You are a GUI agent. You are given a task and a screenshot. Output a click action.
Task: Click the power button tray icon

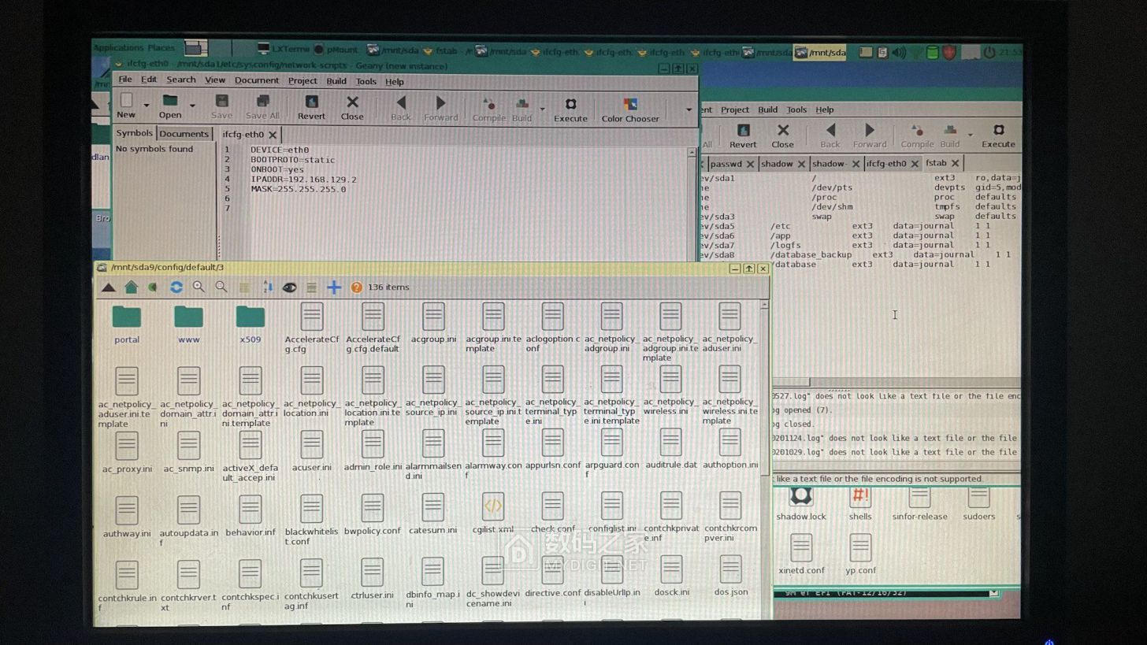coord(989,53)
